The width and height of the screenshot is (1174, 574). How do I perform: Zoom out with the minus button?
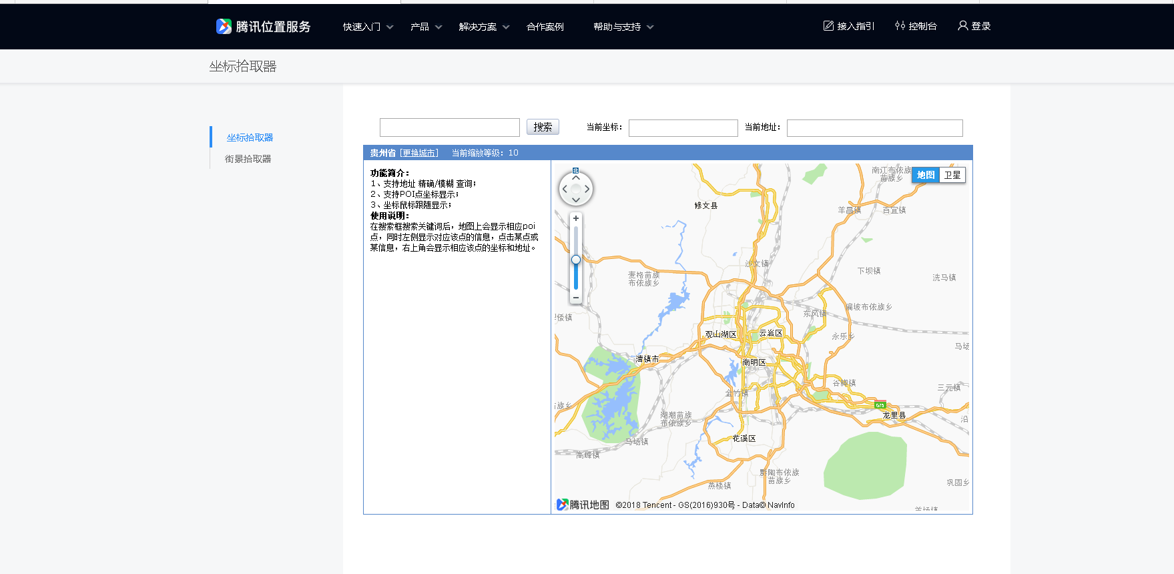[x=575, y=298]
